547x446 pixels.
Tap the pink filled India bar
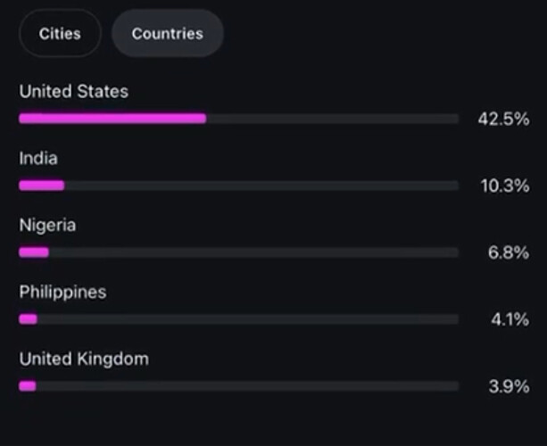pos(42,186)
